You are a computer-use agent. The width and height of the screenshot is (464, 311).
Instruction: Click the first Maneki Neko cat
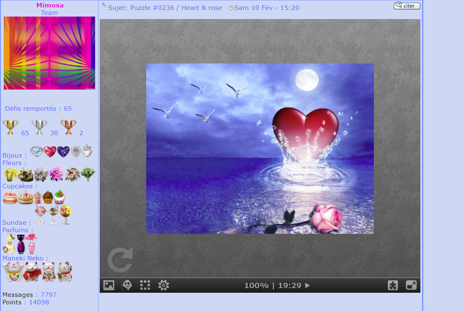[x=13, y=272]
